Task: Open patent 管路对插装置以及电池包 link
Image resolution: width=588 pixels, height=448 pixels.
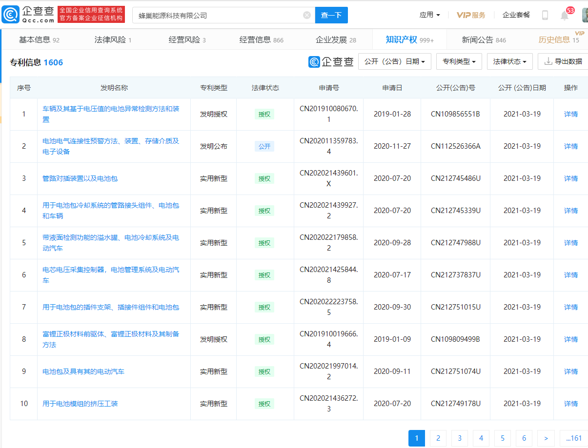Action: pyautogui.click(x=80, y=178)
